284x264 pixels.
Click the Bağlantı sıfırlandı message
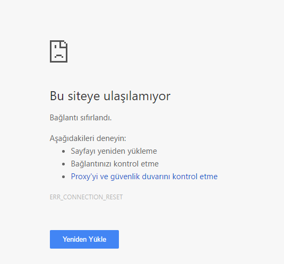coord(81,118)
